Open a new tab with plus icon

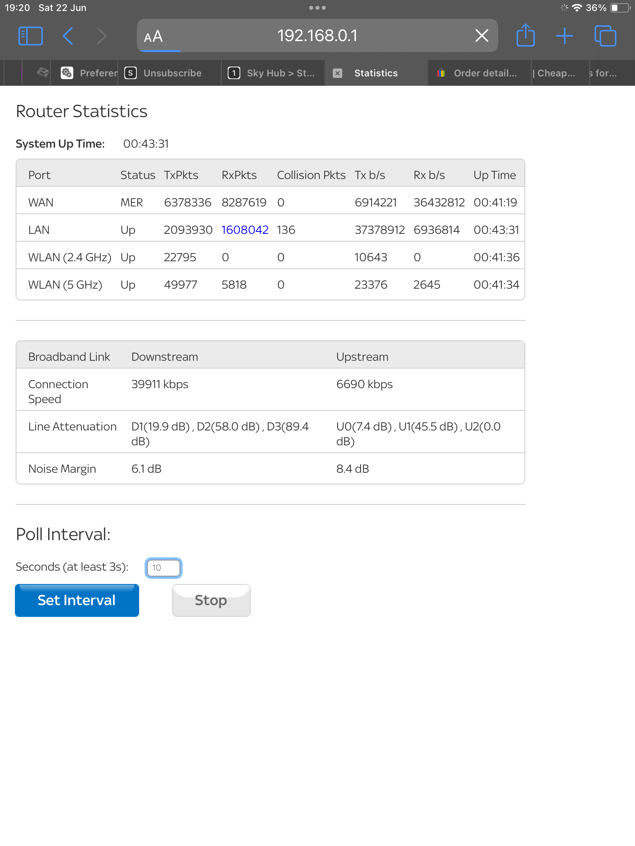click(564, 36)
